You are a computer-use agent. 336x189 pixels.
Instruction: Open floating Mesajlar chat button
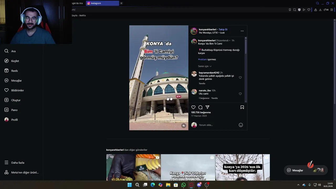point(306,170)
